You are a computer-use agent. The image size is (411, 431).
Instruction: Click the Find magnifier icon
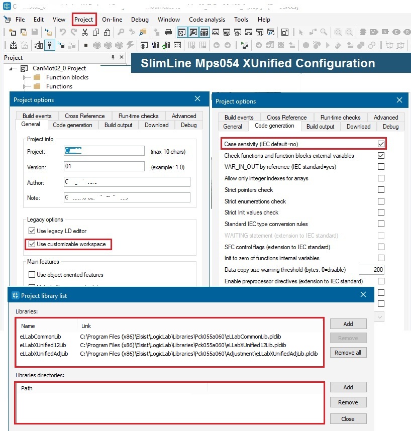tap(121, 33)
